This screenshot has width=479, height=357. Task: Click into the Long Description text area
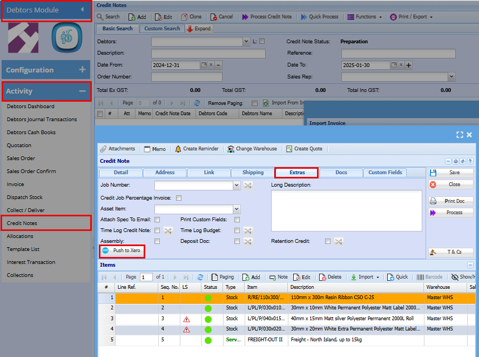click(346, 210)
